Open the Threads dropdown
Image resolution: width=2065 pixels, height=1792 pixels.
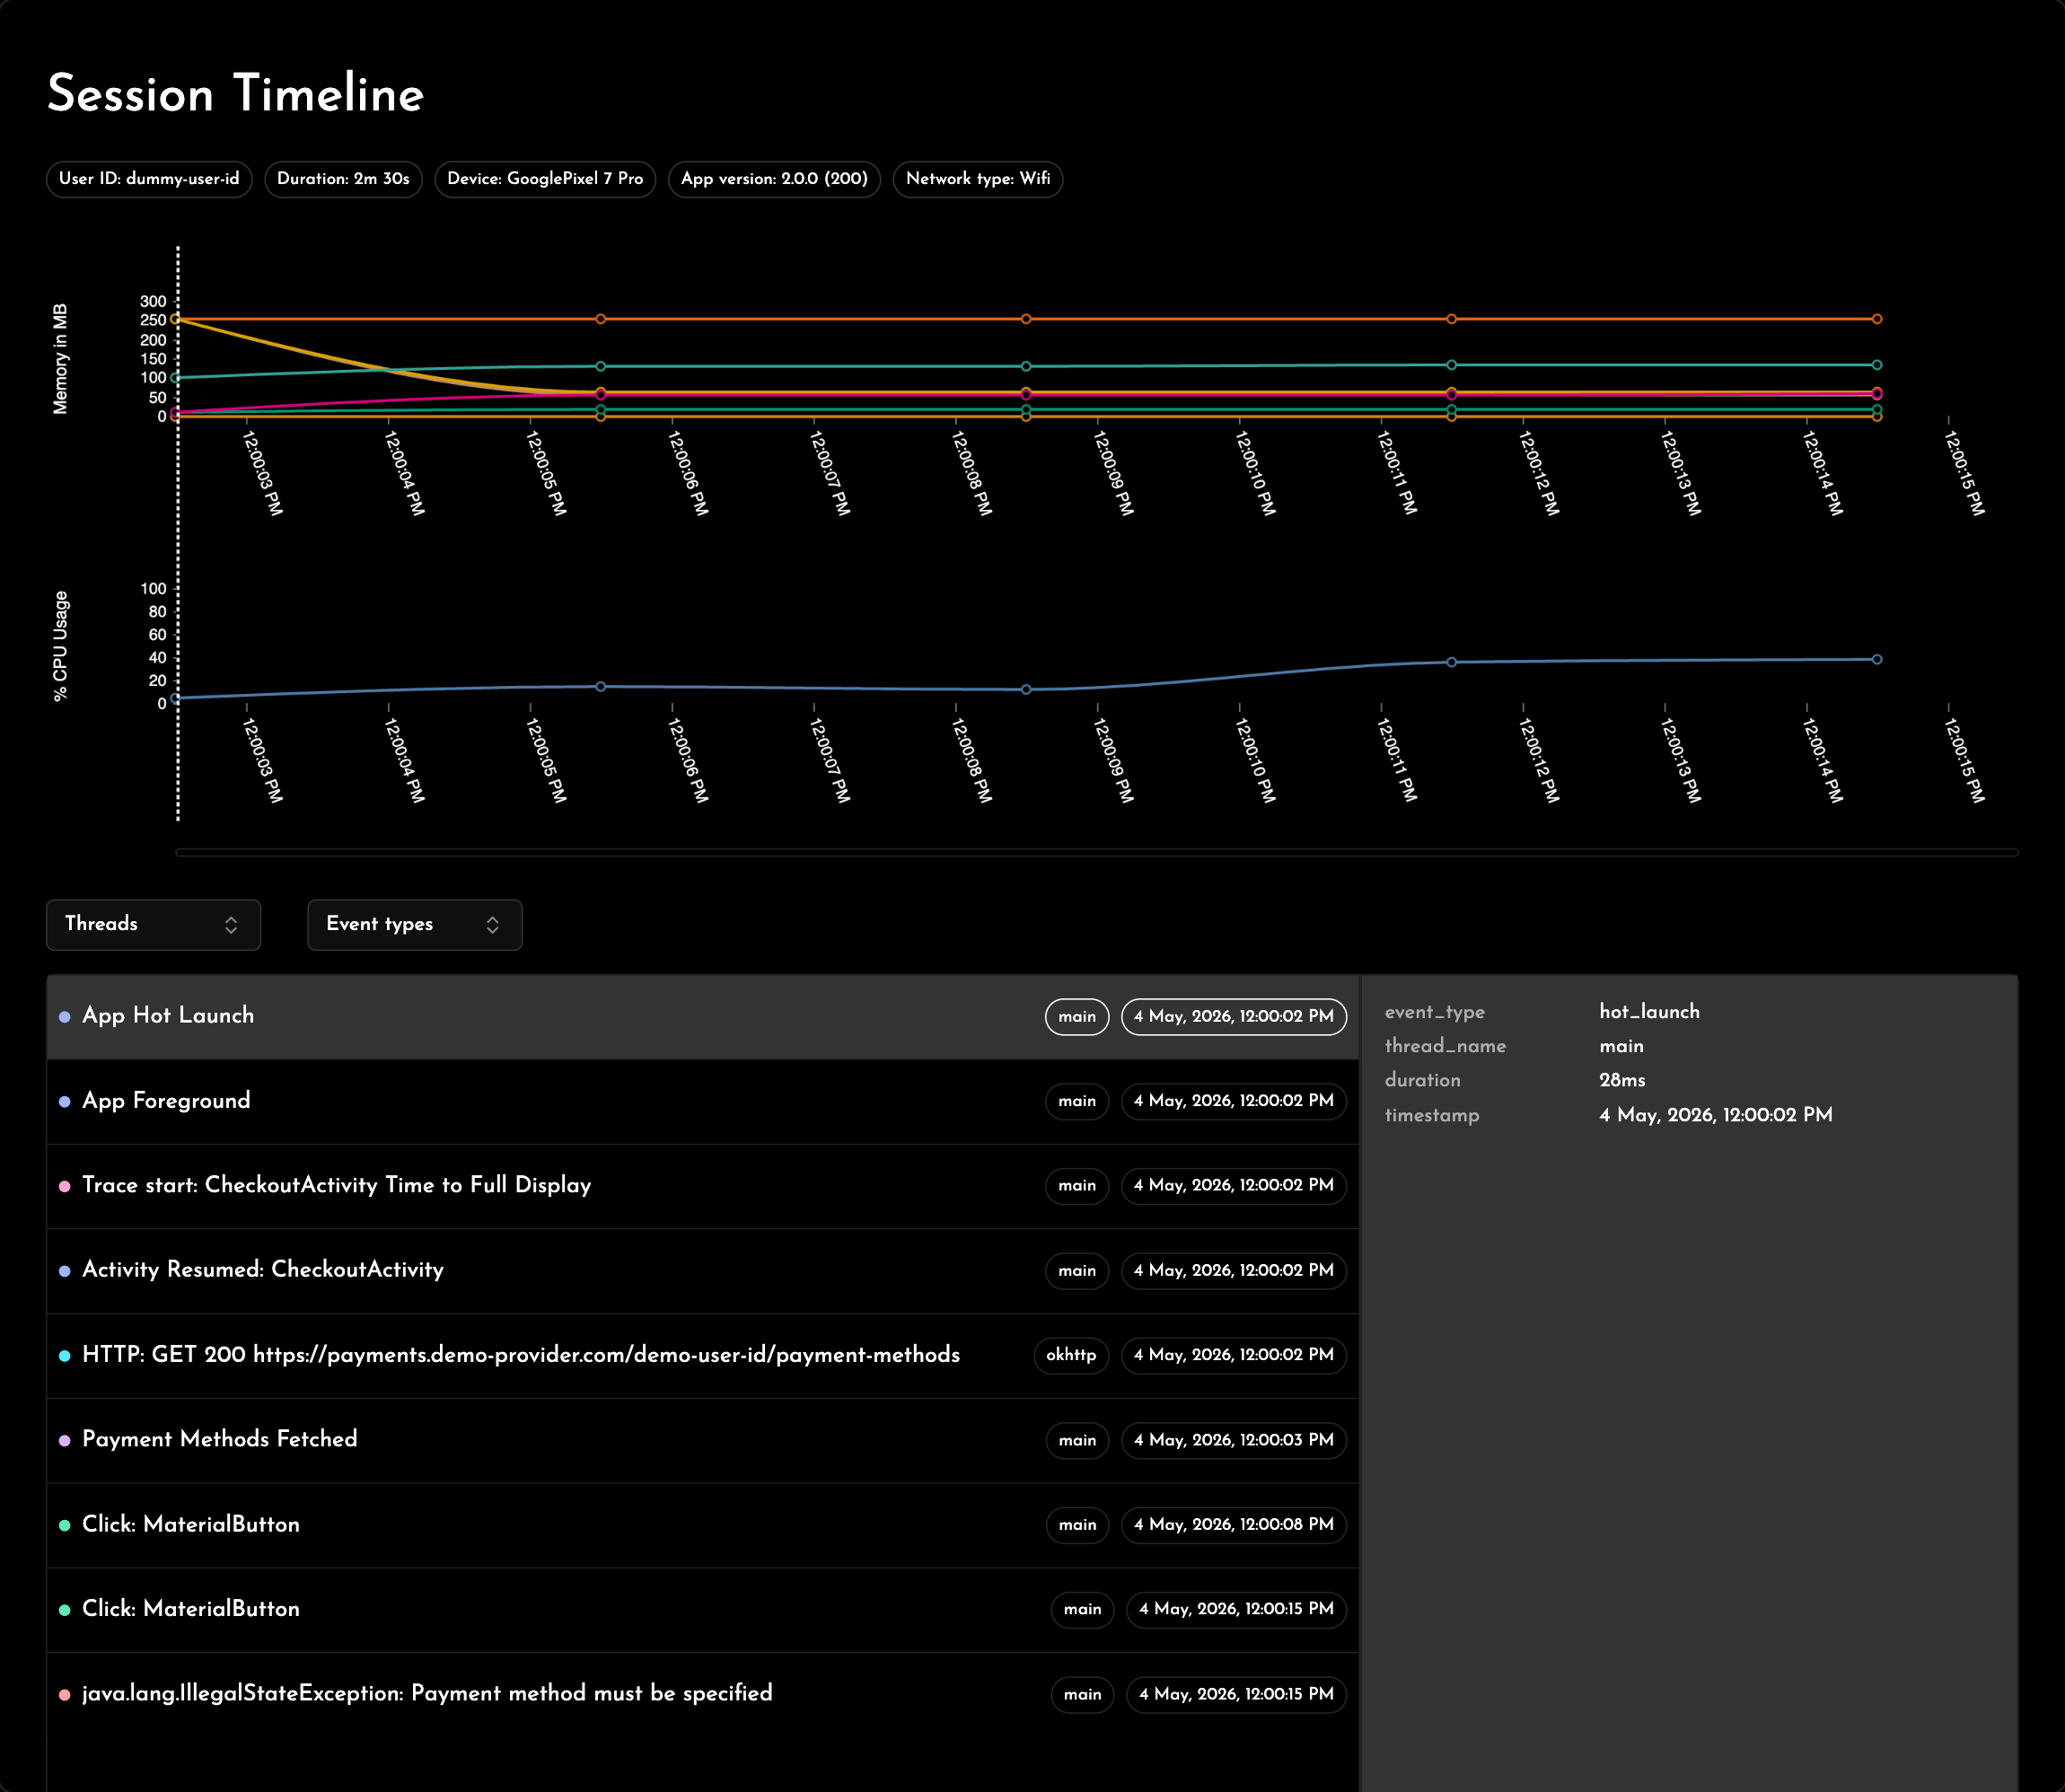[x=153, y=924]
